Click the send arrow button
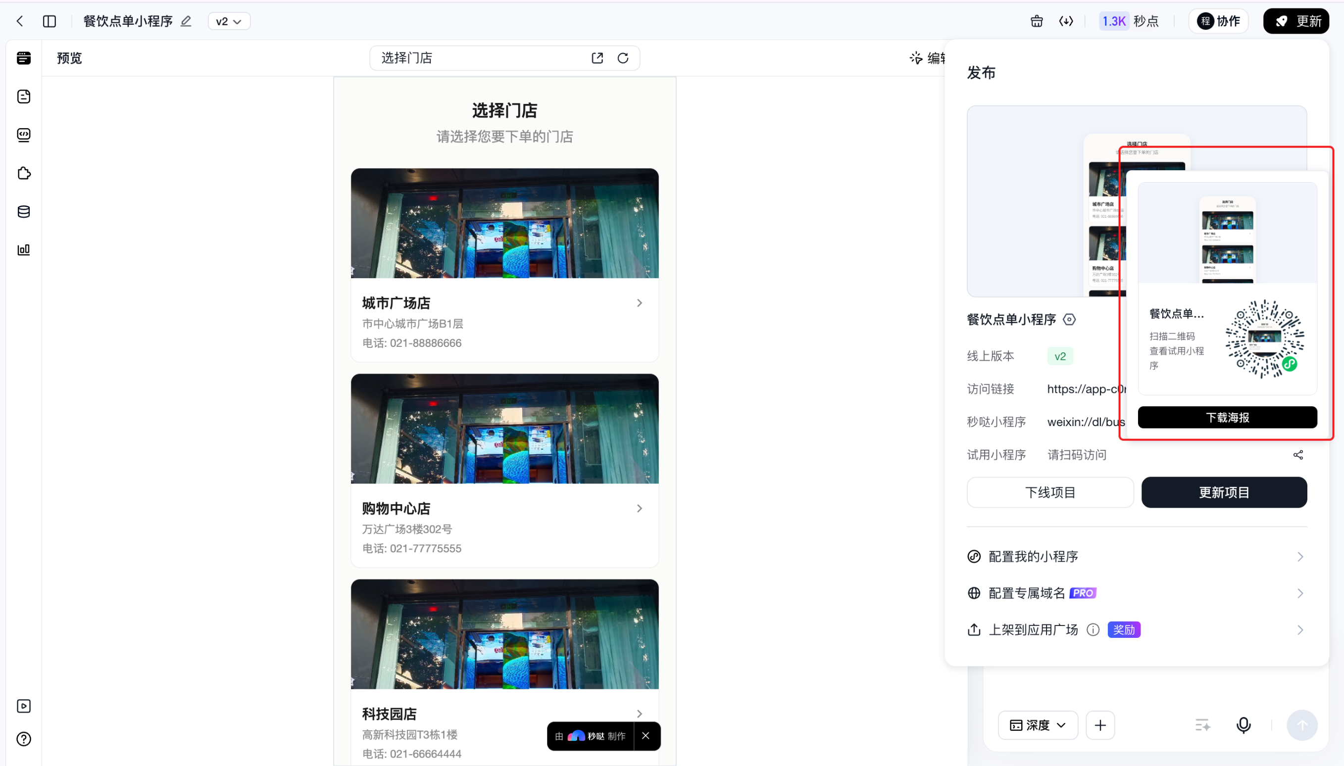The image size is (1344, 766). (x=1302, y=725)
